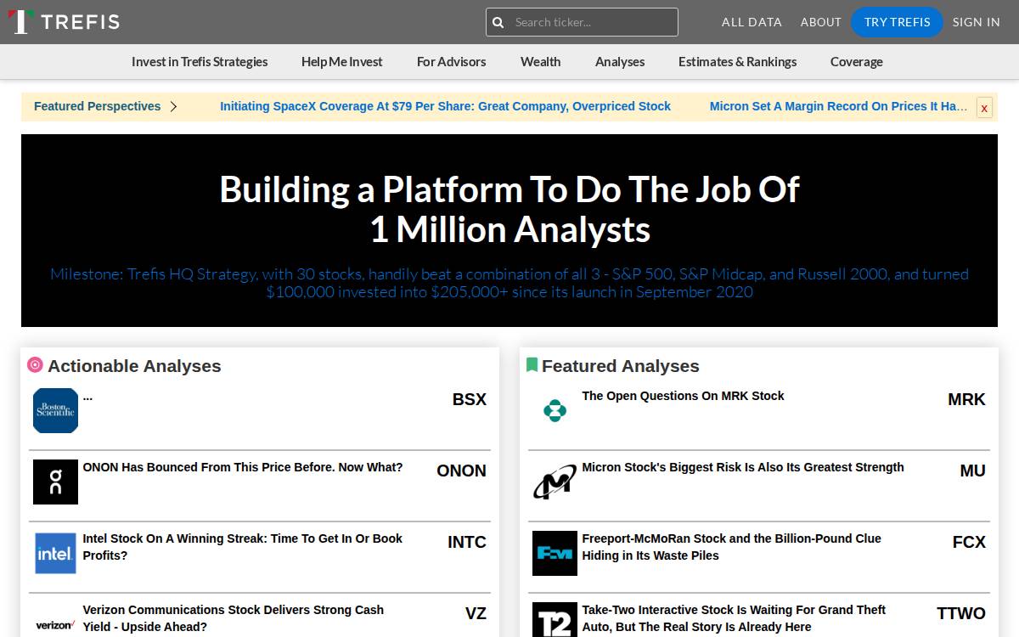
Task: Read Micron Stock's Biggest Risk article
Action: [x=743, y=467]
